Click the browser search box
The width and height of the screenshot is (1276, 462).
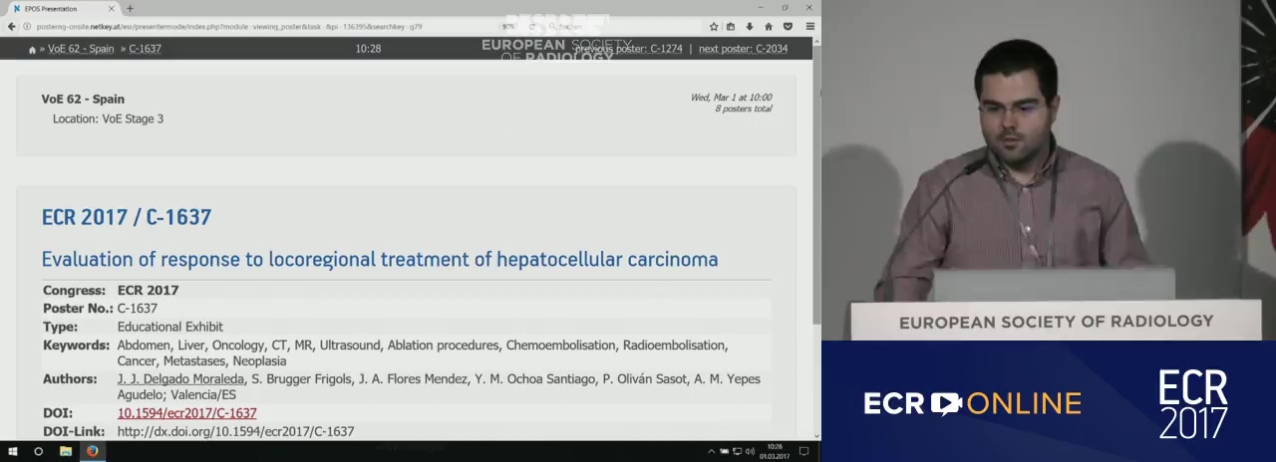click(x=626, y=26)
